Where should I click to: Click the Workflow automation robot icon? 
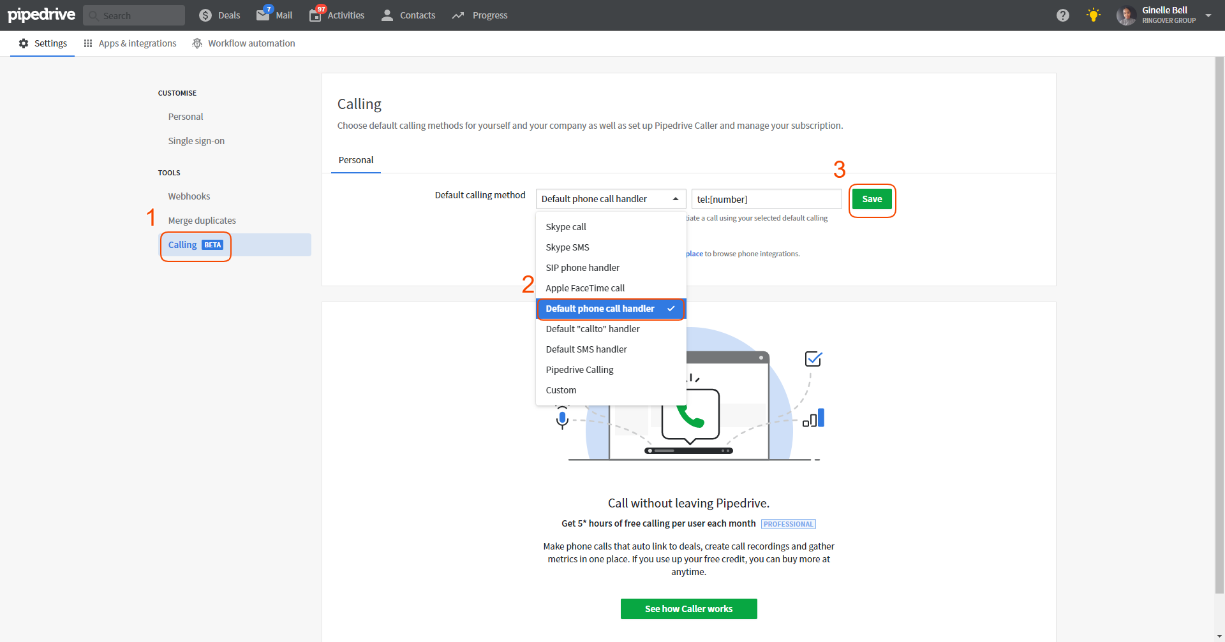tap(197, 43)
